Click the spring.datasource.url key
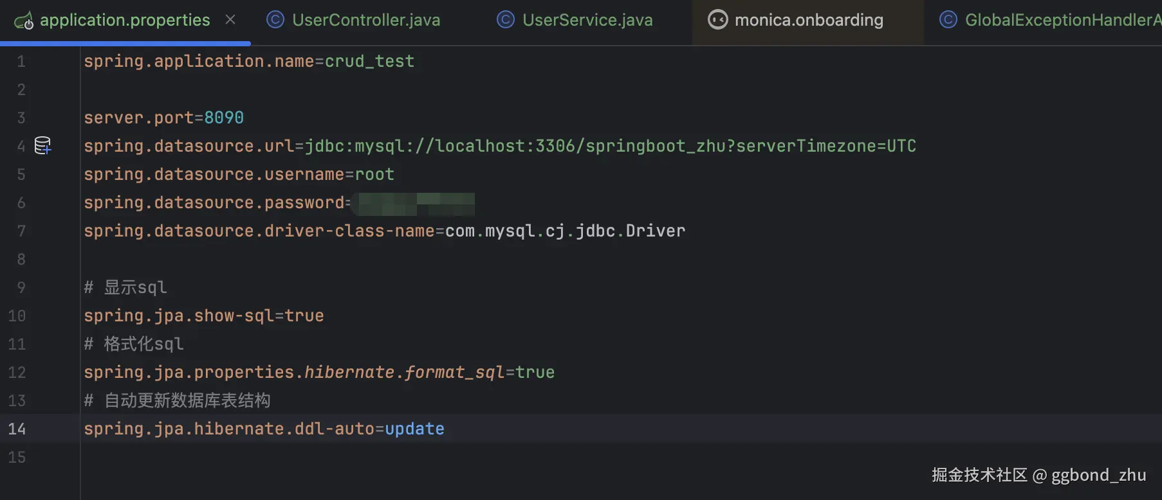This screenshot has height=500, width=1162. [189, 146]
